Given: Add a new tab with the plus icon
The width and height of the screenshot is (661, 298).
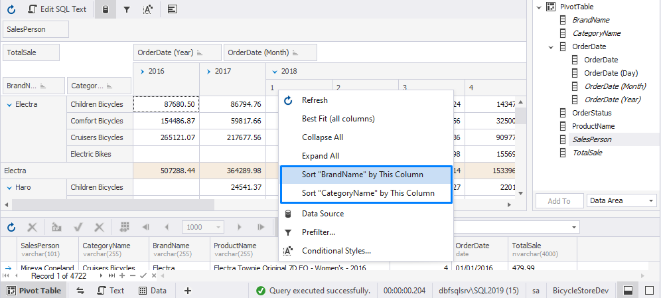Looking at the screenshot, I should tap(188, 291).
